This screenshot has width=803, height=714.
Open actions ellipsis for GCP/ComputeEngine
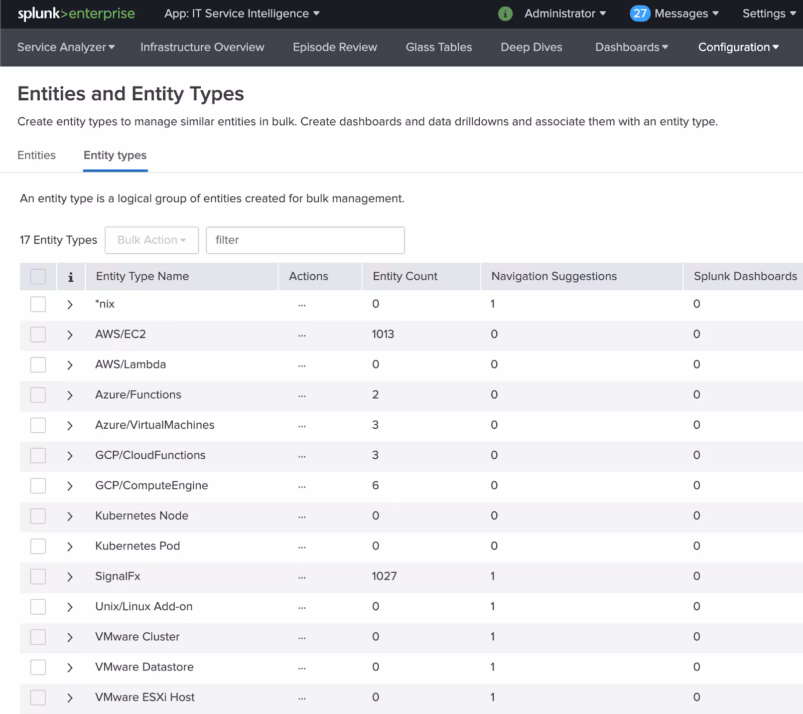302,486
